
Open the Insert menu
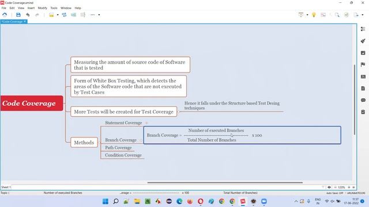[x=31, y=8]
